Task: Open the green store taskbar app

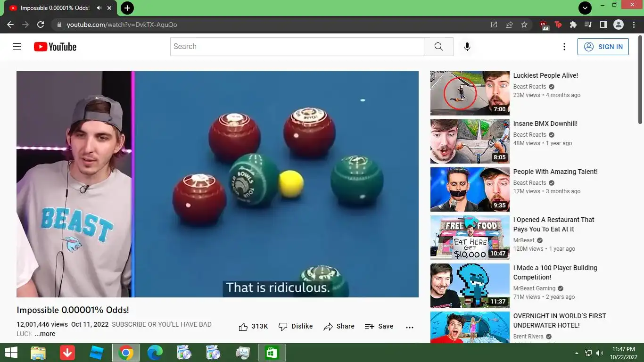Action: [x=272, y=353]
